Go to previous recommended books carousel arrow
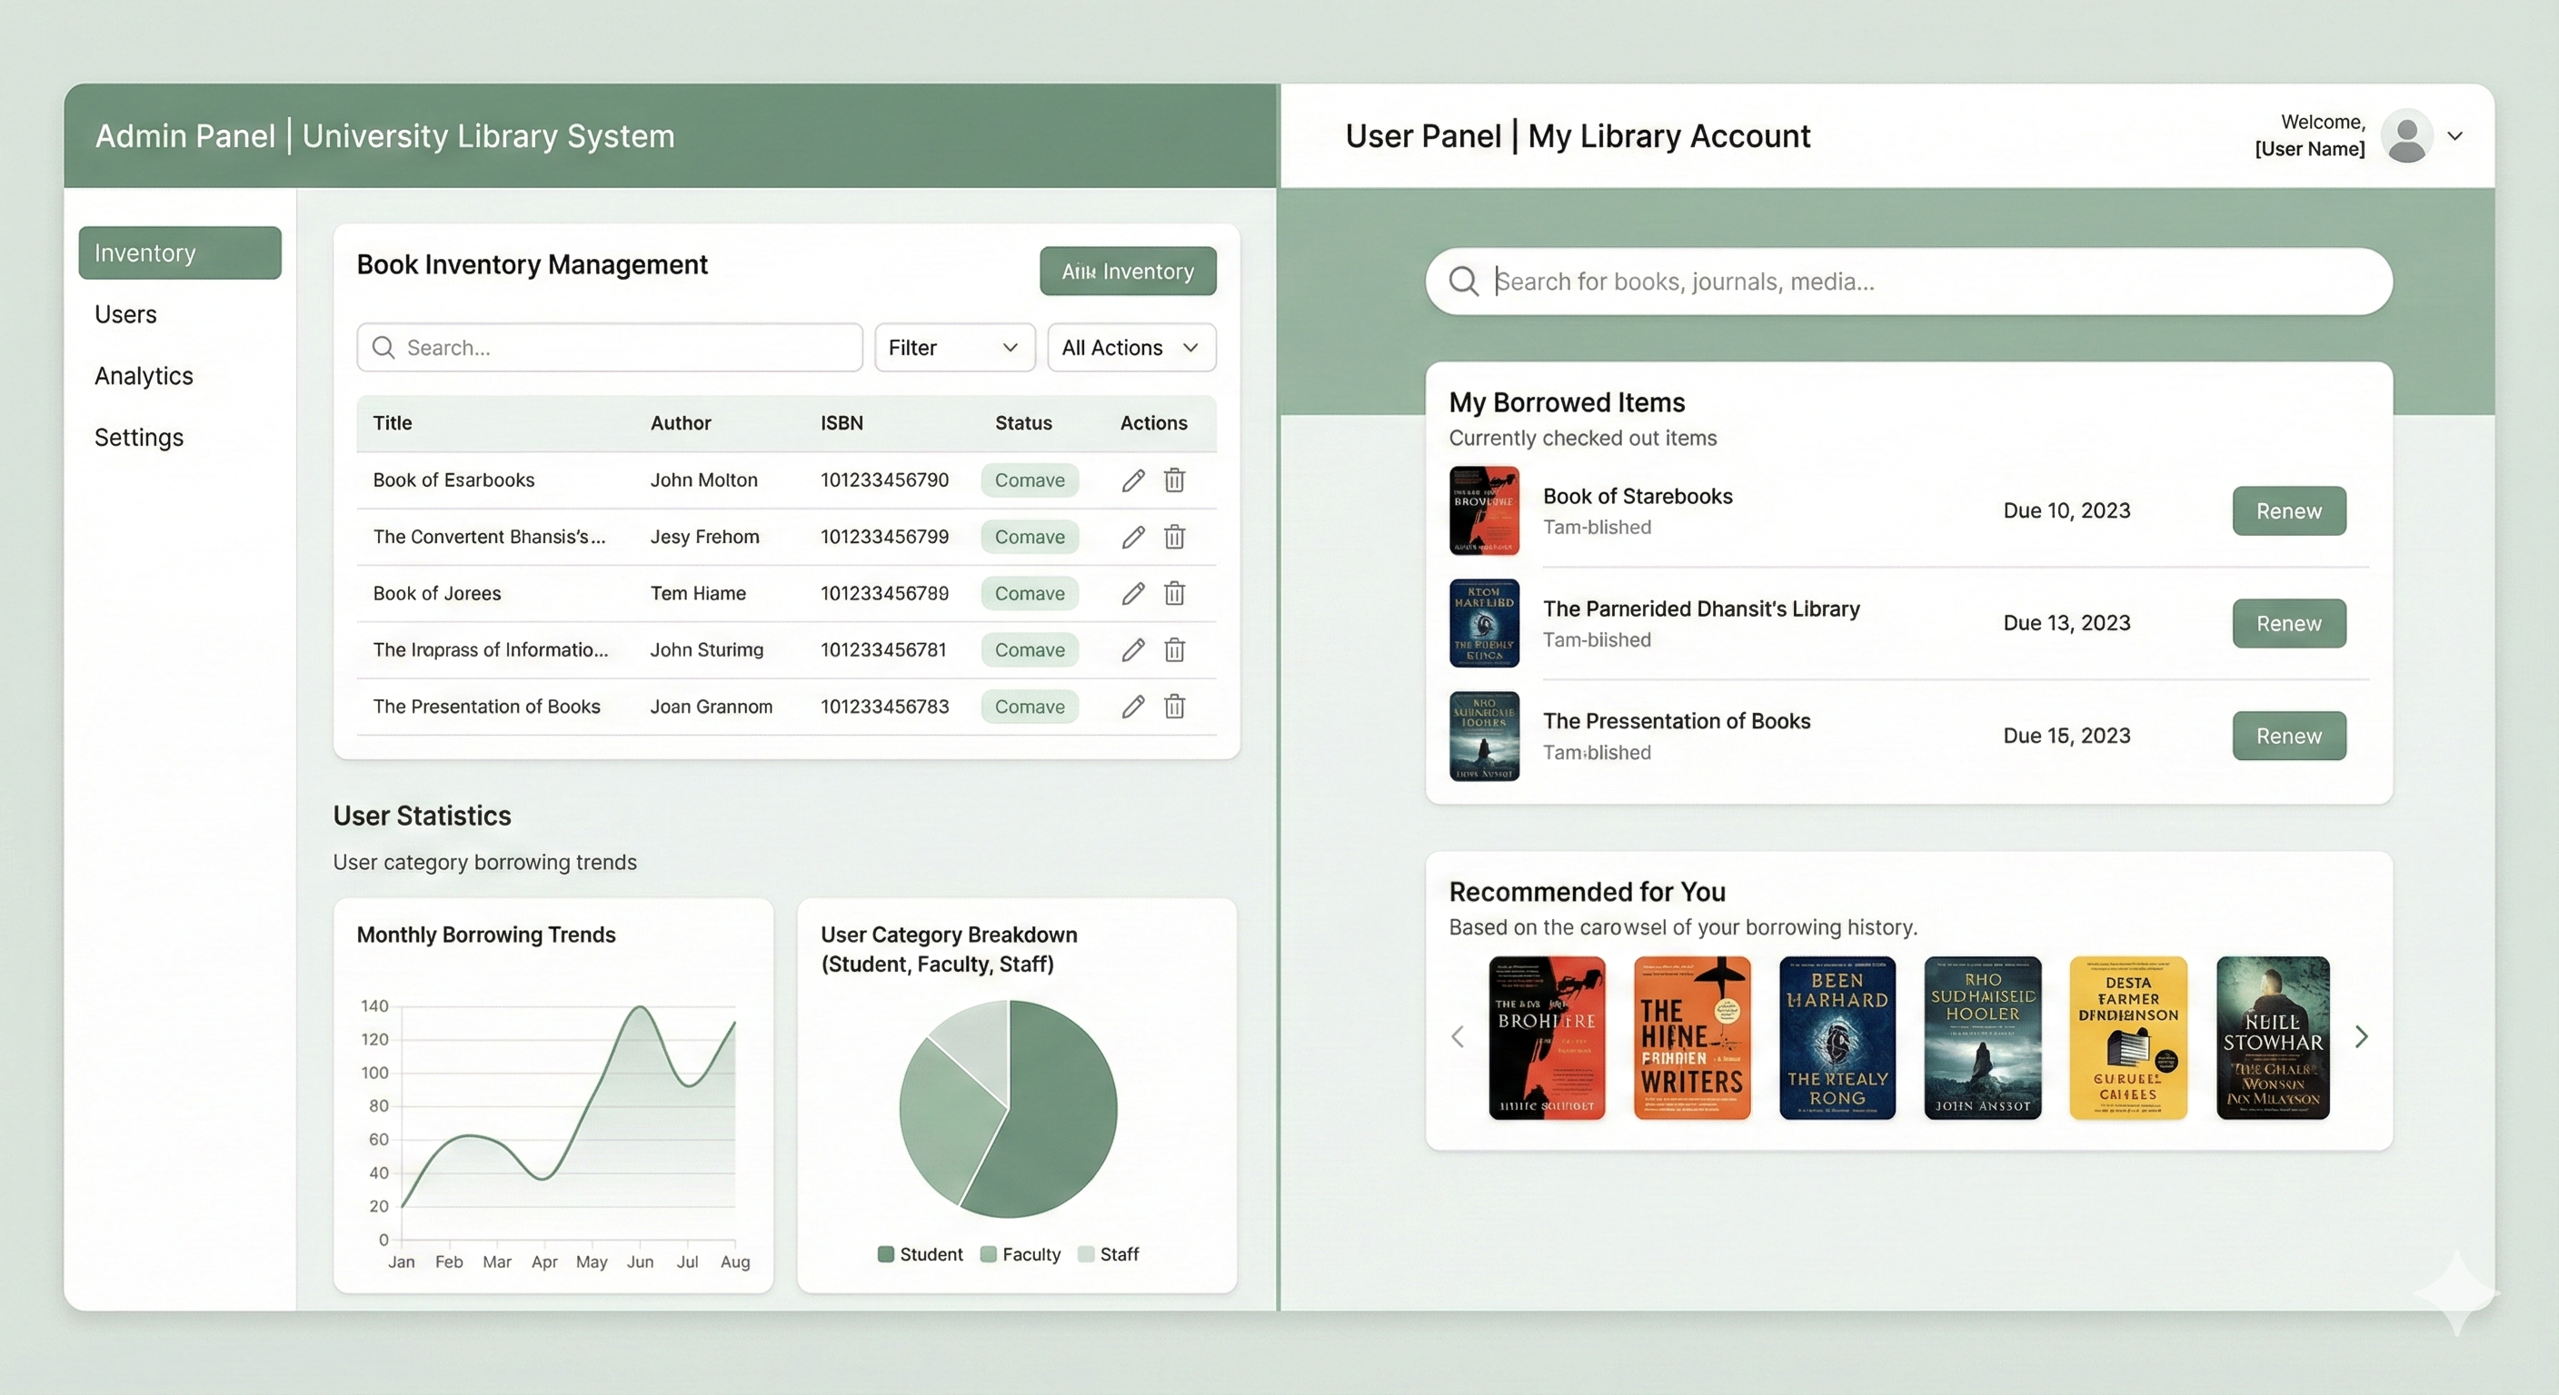This screenshot has width=2559, height=1395. [x=1458, y=1037]
